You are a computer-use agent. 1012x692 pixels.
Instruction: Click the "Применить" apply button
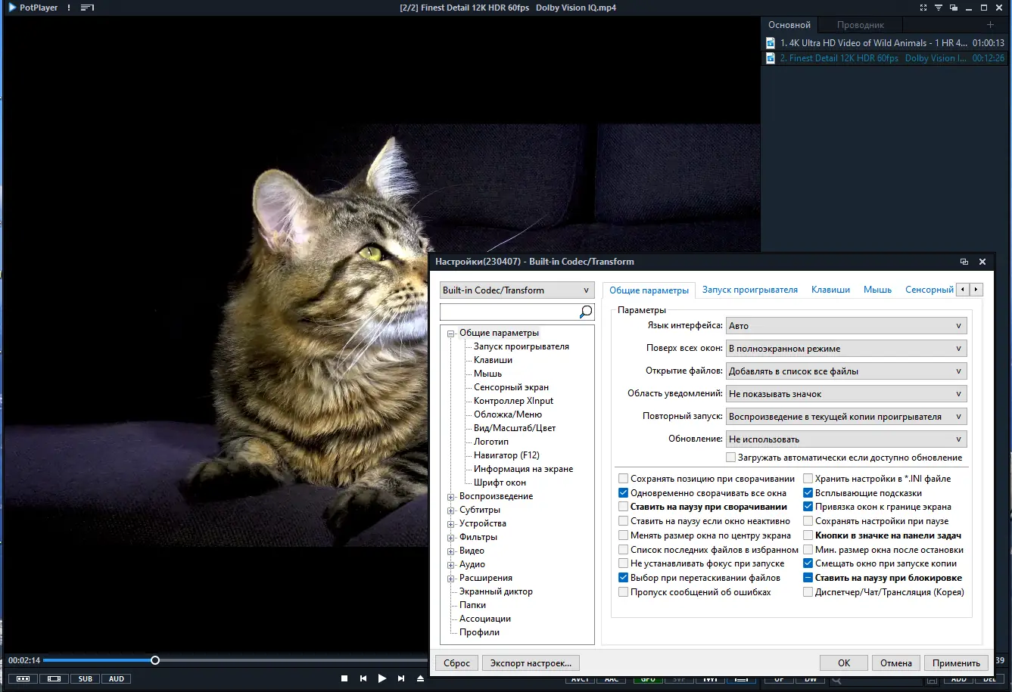pyautogui.click(x=956, y=663)
